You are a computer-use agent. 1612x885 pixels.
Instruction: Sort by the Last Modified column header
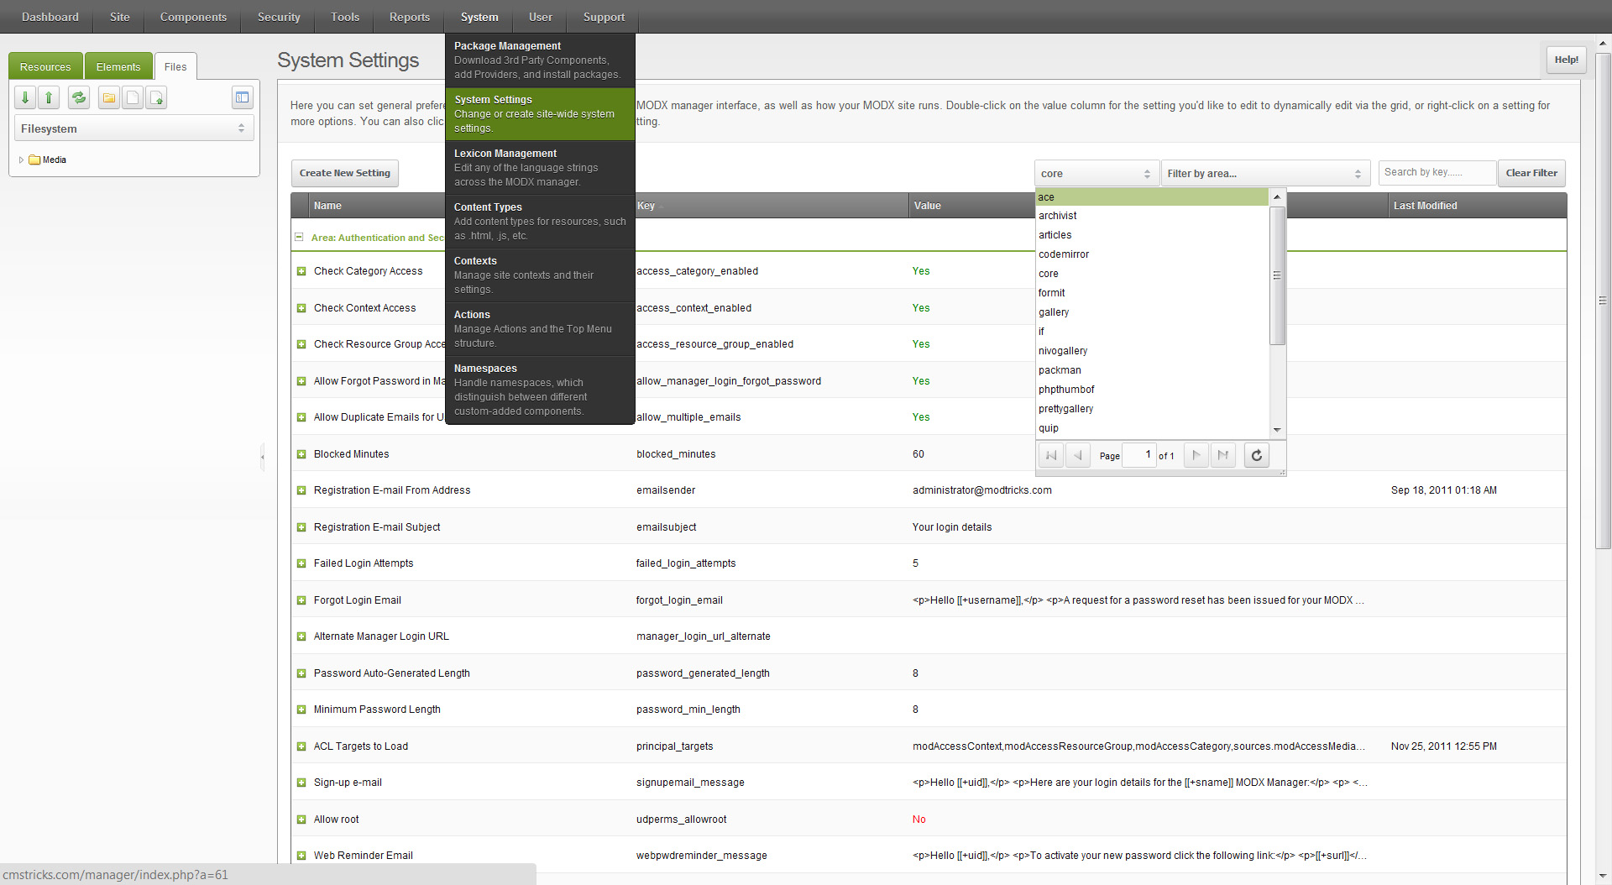click(1477, 206)
